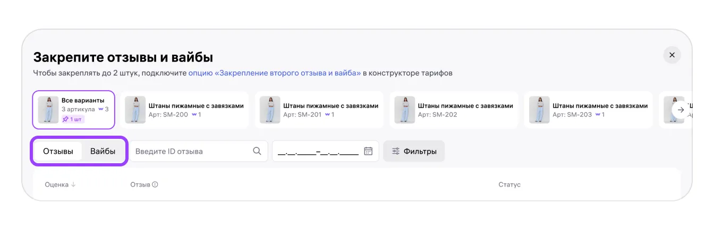
Task: Switch to the Отзывы tab
Action: pyautogui.click(x=58, y=151)
